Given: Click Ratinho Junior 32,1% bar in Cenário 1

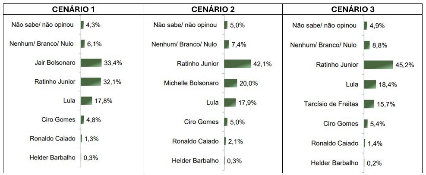Looking at the screenshot, I should coord(91,81).
